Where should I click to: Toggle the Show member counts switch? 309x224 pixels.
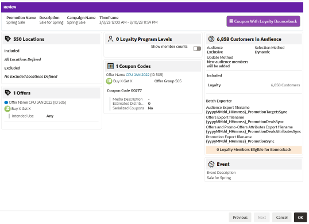(197, 48)
